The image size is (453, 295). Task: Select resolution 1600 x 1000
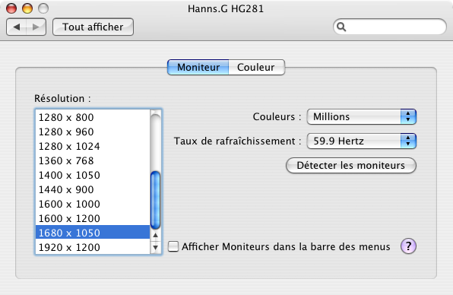[x=93, y=204]
